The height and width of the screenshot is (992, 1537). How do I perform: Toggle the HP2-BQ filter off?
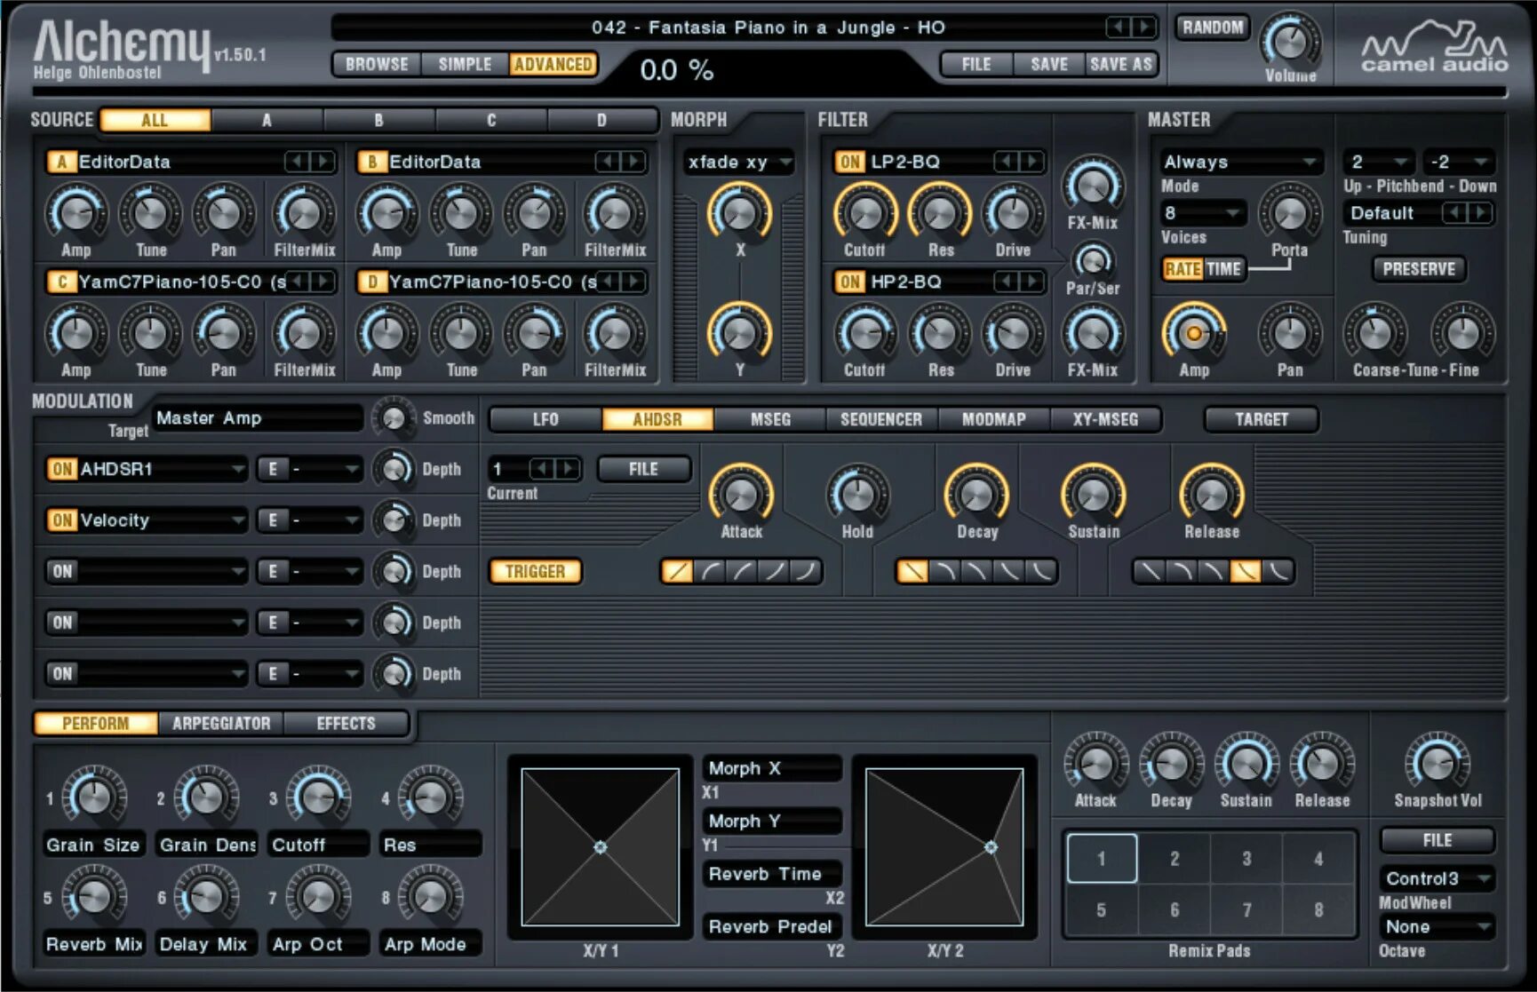point(848,282)
